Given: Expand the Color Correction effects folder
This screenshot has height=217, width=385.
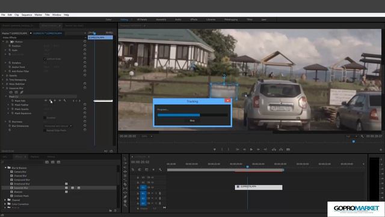Looking at the screenshot, I should (5, 204).
